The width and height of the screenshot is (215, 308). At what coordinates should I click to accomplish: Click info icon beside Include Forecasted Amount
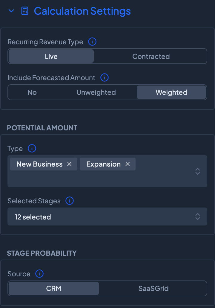click(x=105, y=78)
